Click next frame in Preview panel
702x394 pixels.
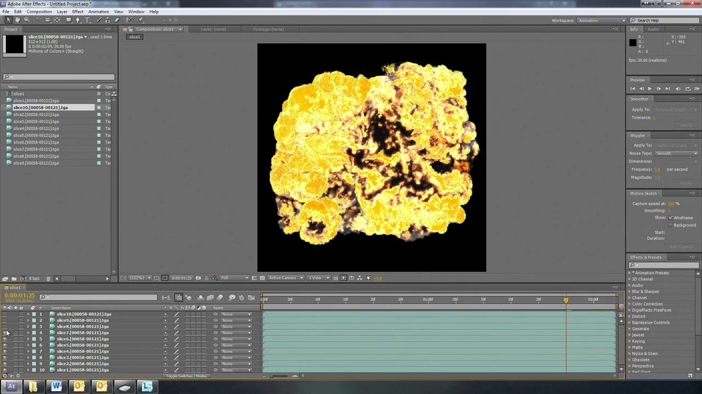coord(659,89)
